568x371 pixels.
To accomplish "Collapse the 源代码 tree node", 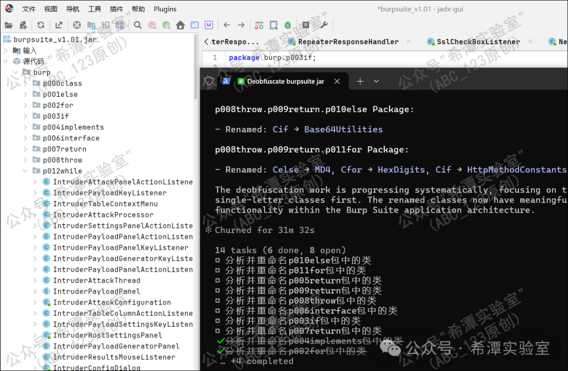I will 6,61.
